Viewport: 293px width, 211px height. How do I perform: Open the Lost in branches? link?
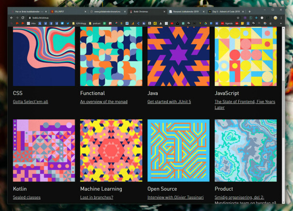97,197
